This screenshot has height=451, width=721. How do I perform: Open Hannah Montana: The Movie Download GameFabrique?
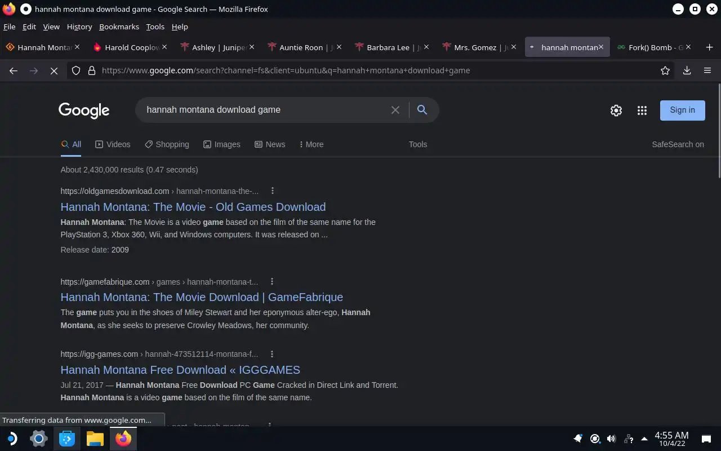pos(202,297)
